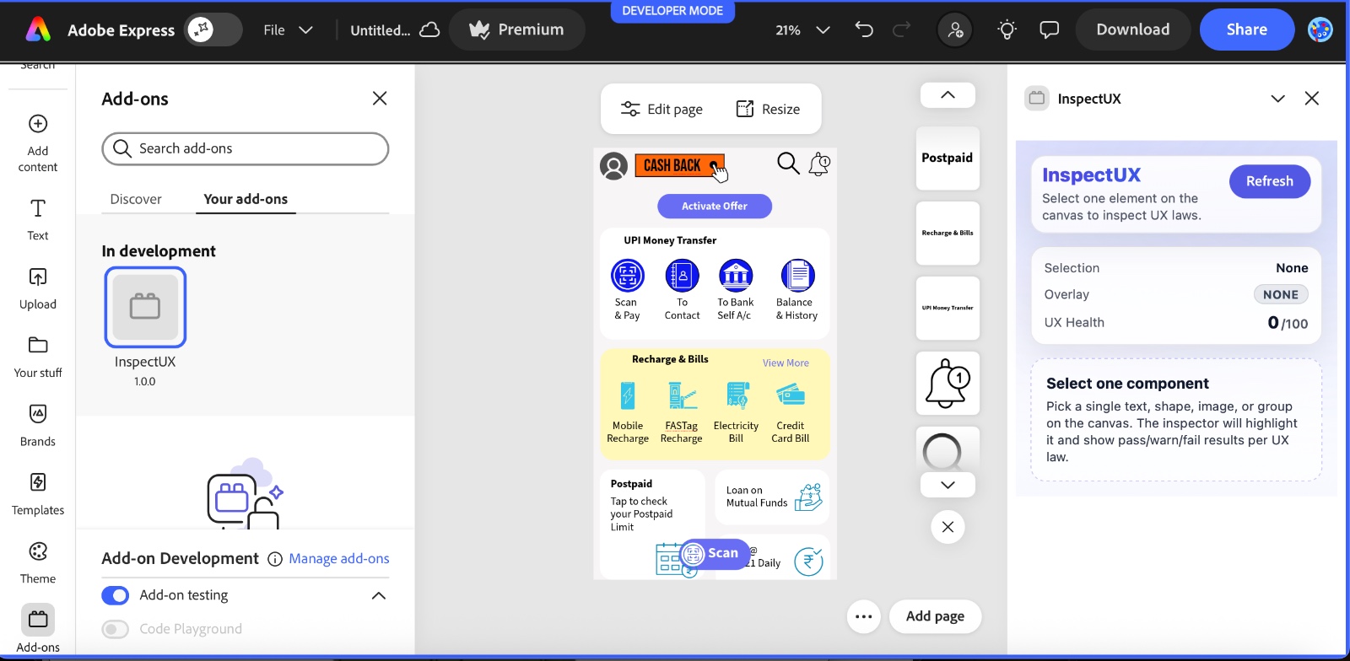Open Your stuff folder panel
Image resolution: width=1350 pixels, height=661 pixels.
pyautogui.click(x=38, y=357)
